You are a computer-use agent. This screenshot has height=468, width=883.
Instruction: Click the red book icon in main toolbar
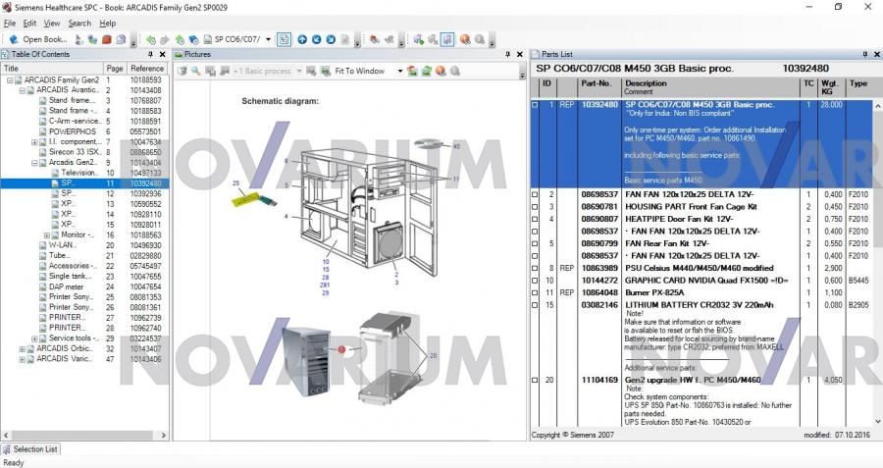pyautogui.click(x=106, y=39)
